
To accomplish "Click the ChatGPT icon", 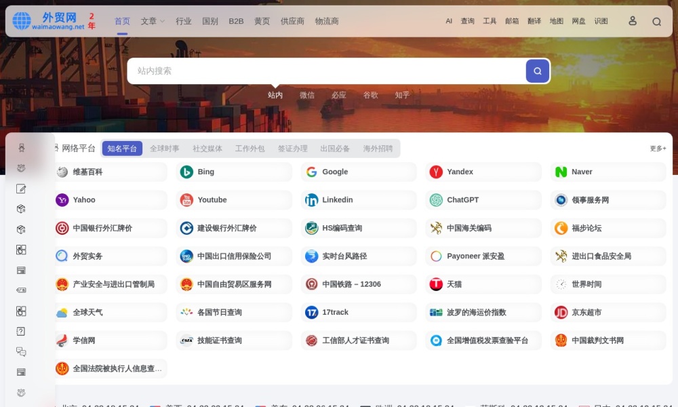I will tap(436, 199).
